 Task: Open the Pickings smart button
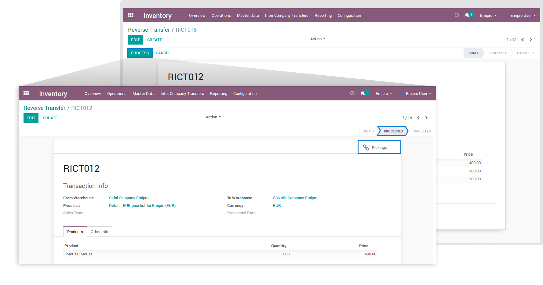point(379,147)
